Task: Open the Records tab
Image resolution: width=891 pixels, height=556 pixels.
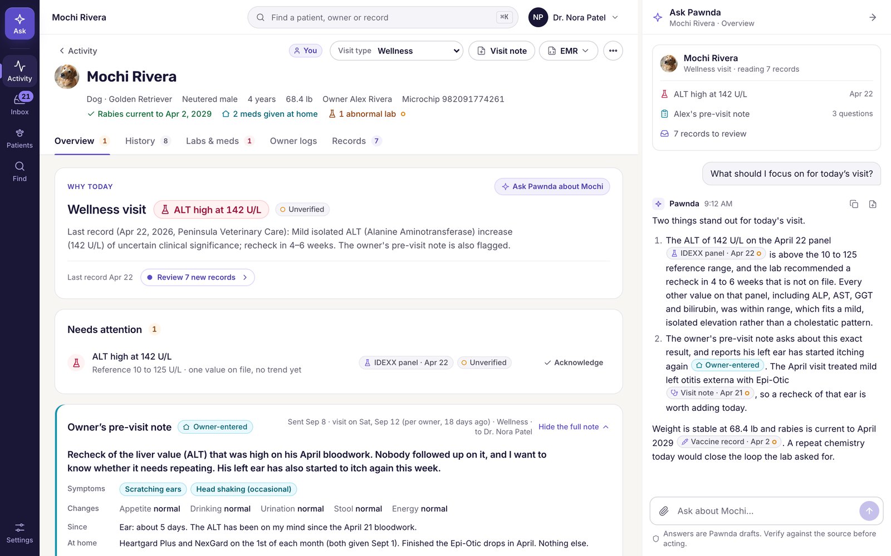Action: 356,141
